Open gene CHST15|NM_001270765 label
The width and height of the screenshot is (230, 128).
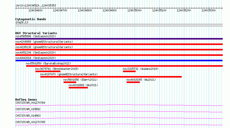point(30,122)
